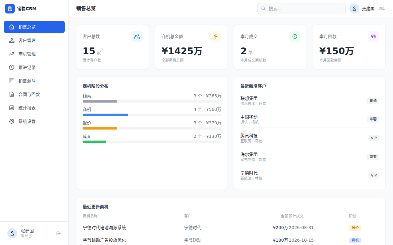Click the ¥1425万 total amount
This screenshot has width=393, height=245.
coord(182,51)
